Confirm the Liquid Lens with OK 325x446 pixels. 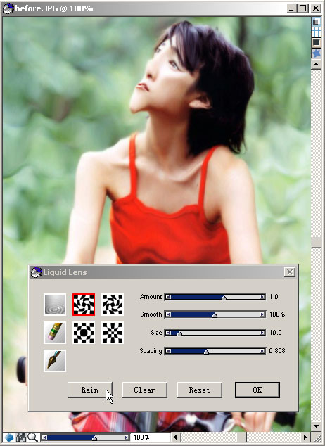tap(257, 390)
